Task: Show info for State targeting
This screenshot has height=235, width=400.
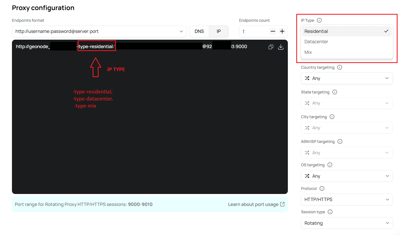Action: click(x=335, y=92)
